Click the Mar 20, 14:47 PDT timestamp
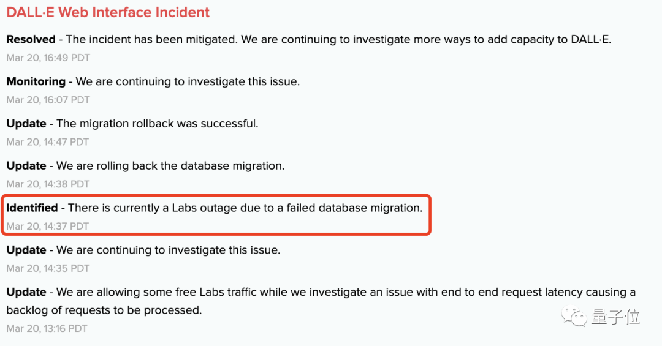This screenshot has height=346, width=662. [48, 142]
